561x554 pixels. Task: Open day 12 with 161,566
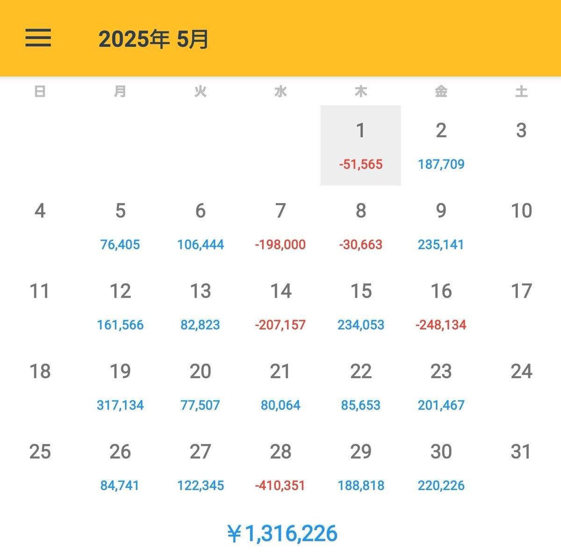(120, 306)
